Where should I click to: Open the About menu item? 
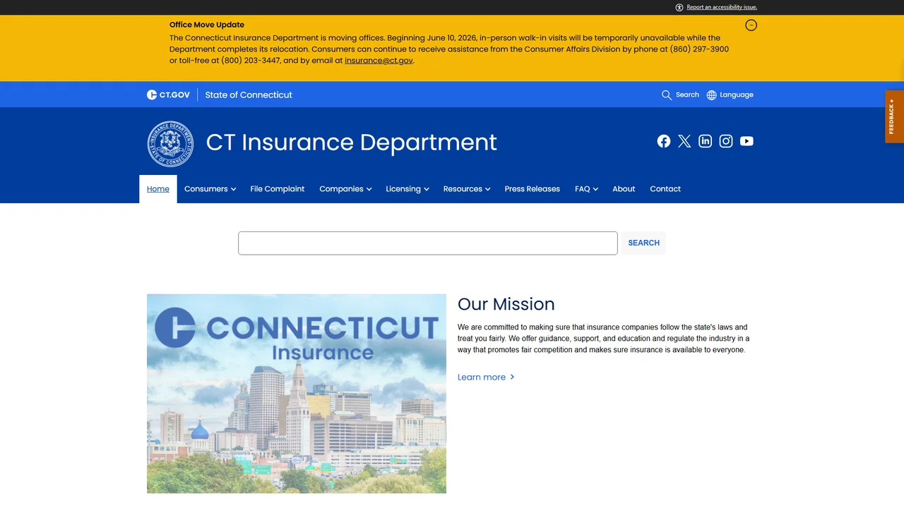point(624,189)
